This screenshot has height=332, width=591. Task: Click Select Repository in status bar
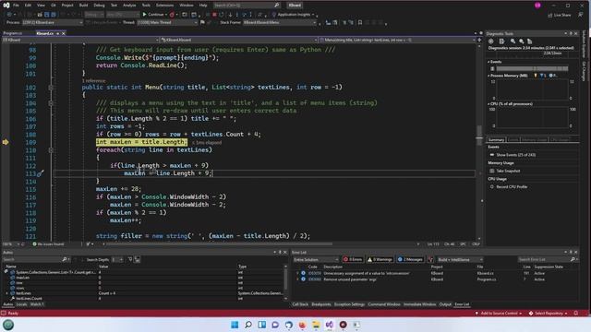click(548, 314)
